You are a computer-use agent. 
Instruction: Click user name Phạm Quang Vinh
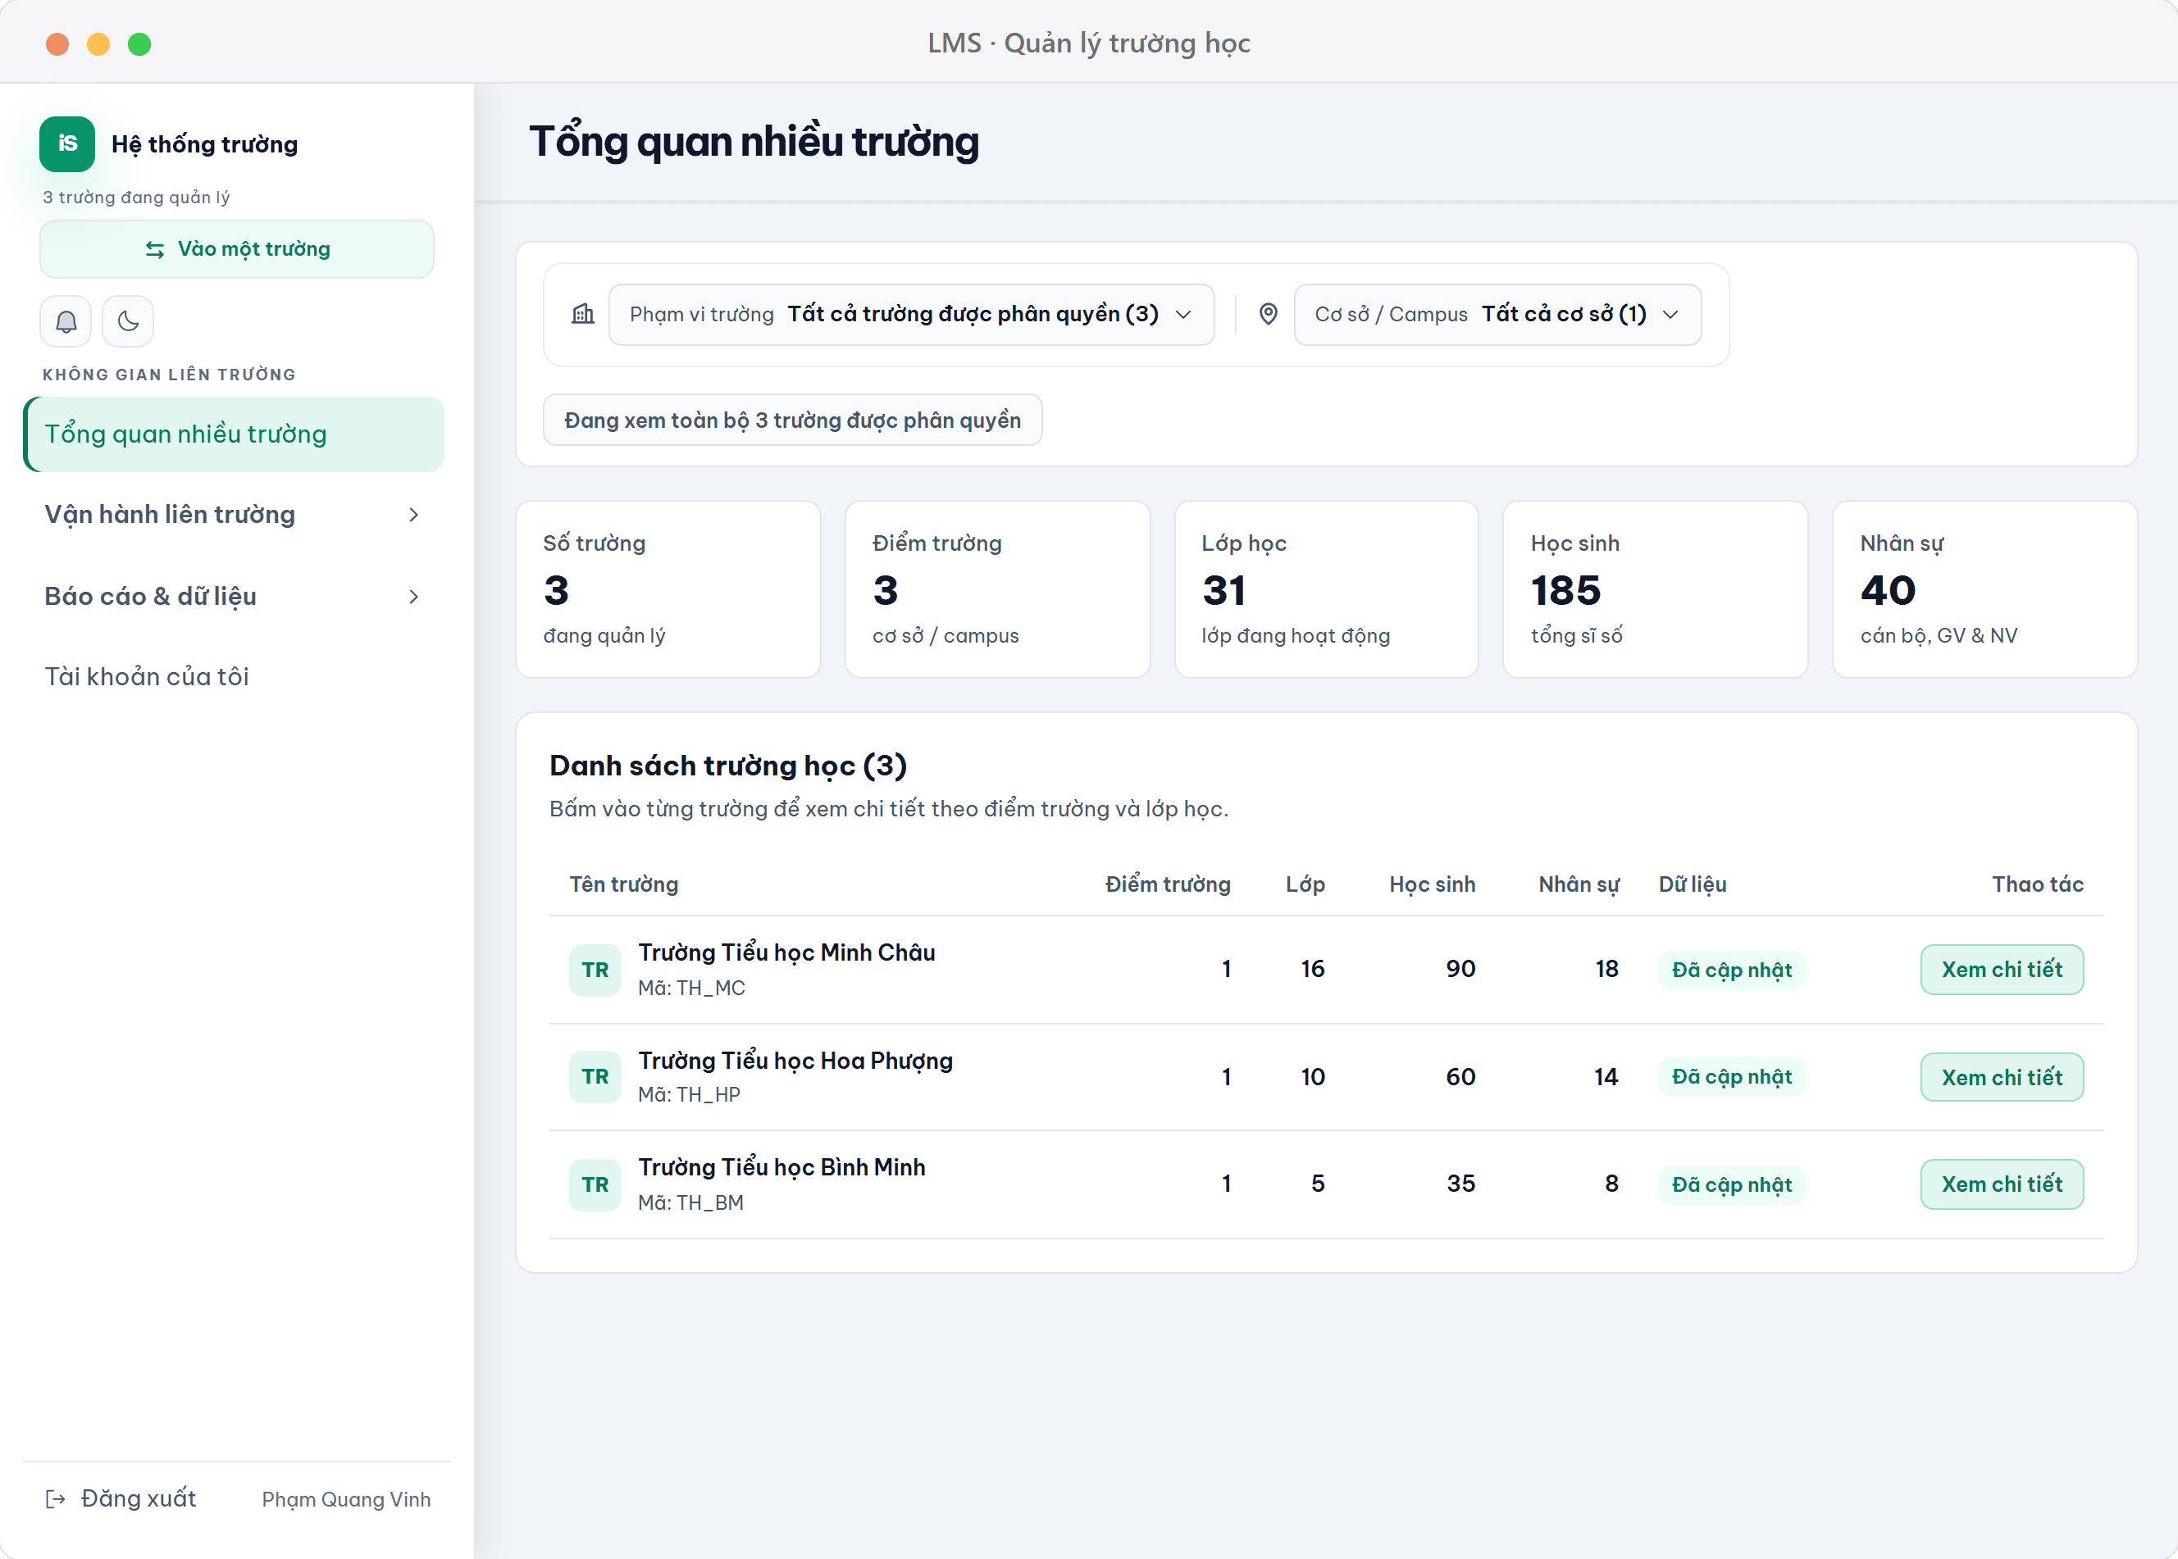click(346, 1499)
